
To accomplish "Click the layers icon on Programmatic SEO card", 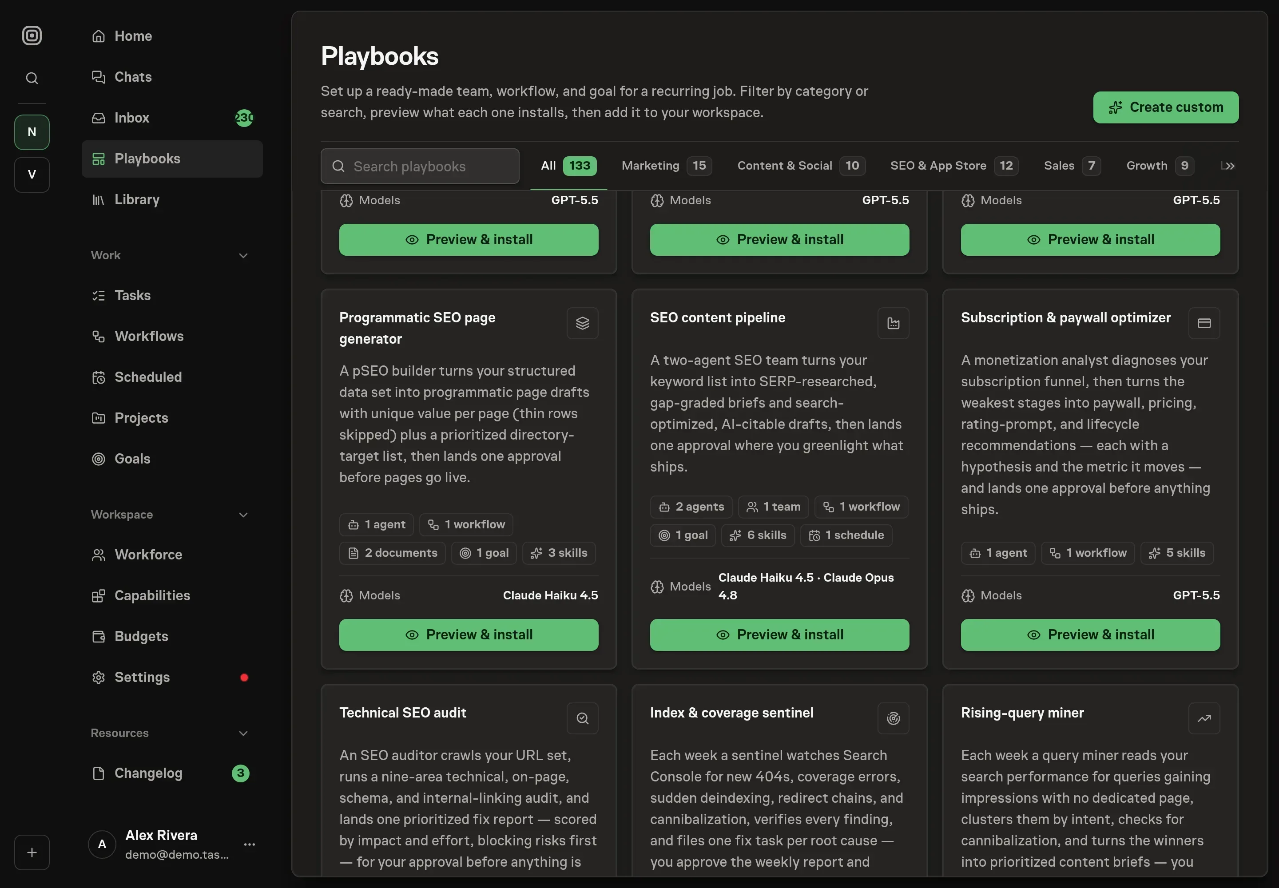I will (582, 323).
